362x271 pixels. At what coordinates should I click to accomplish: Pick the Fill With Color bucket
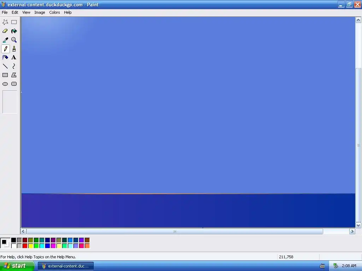pyautogui.click(x=14, y=31)
